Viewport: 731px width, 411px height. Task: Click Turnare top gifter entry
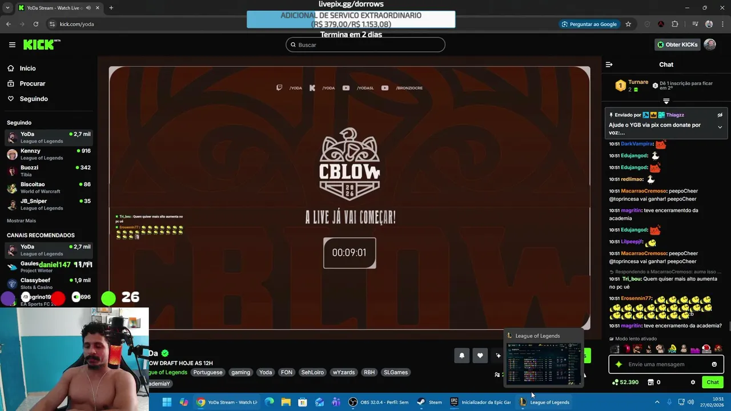(633, 86)
